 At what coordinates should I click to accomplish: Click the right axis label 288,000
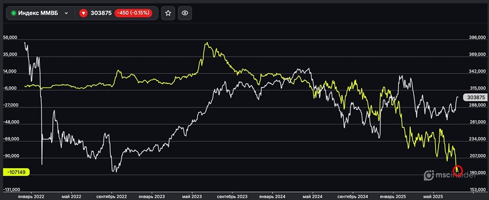[477, 106]
